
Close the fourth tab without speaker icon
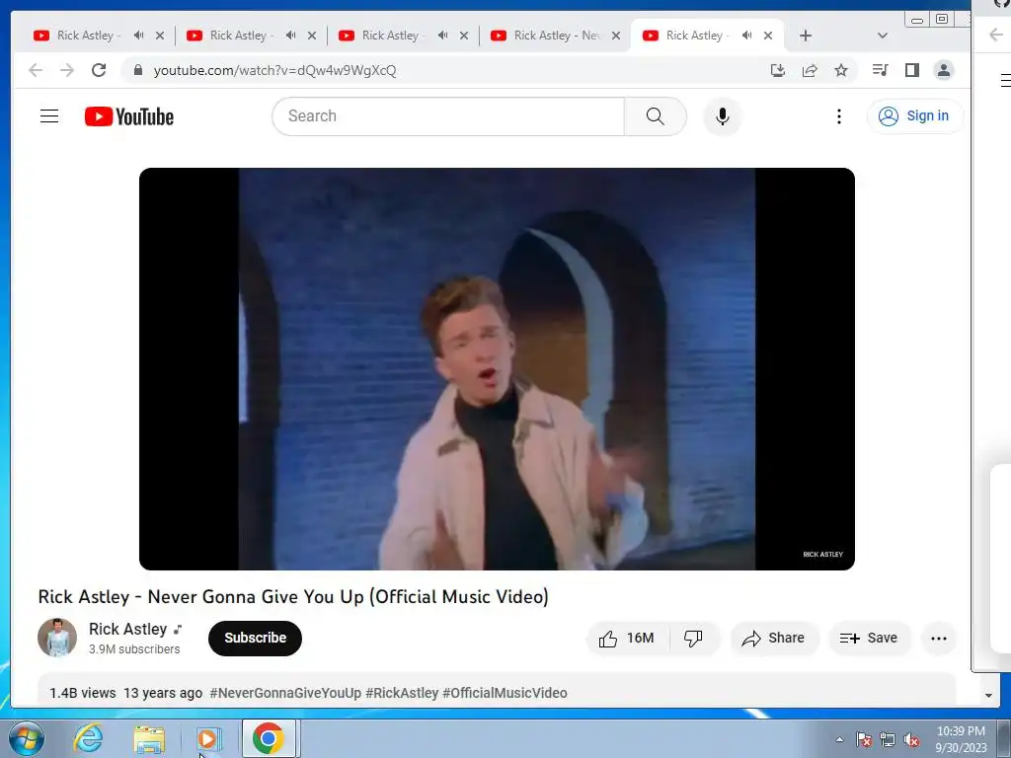click(x=616, y=36)
